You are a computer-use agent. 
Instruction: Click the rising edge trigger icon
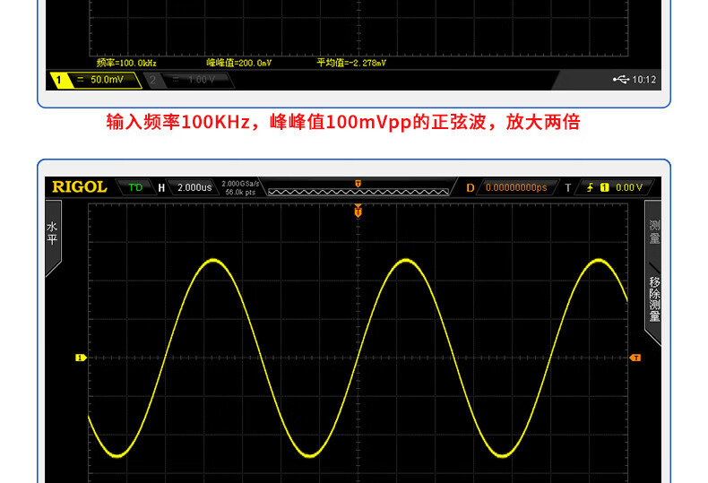pyautogui.click(x=590, y=187)
